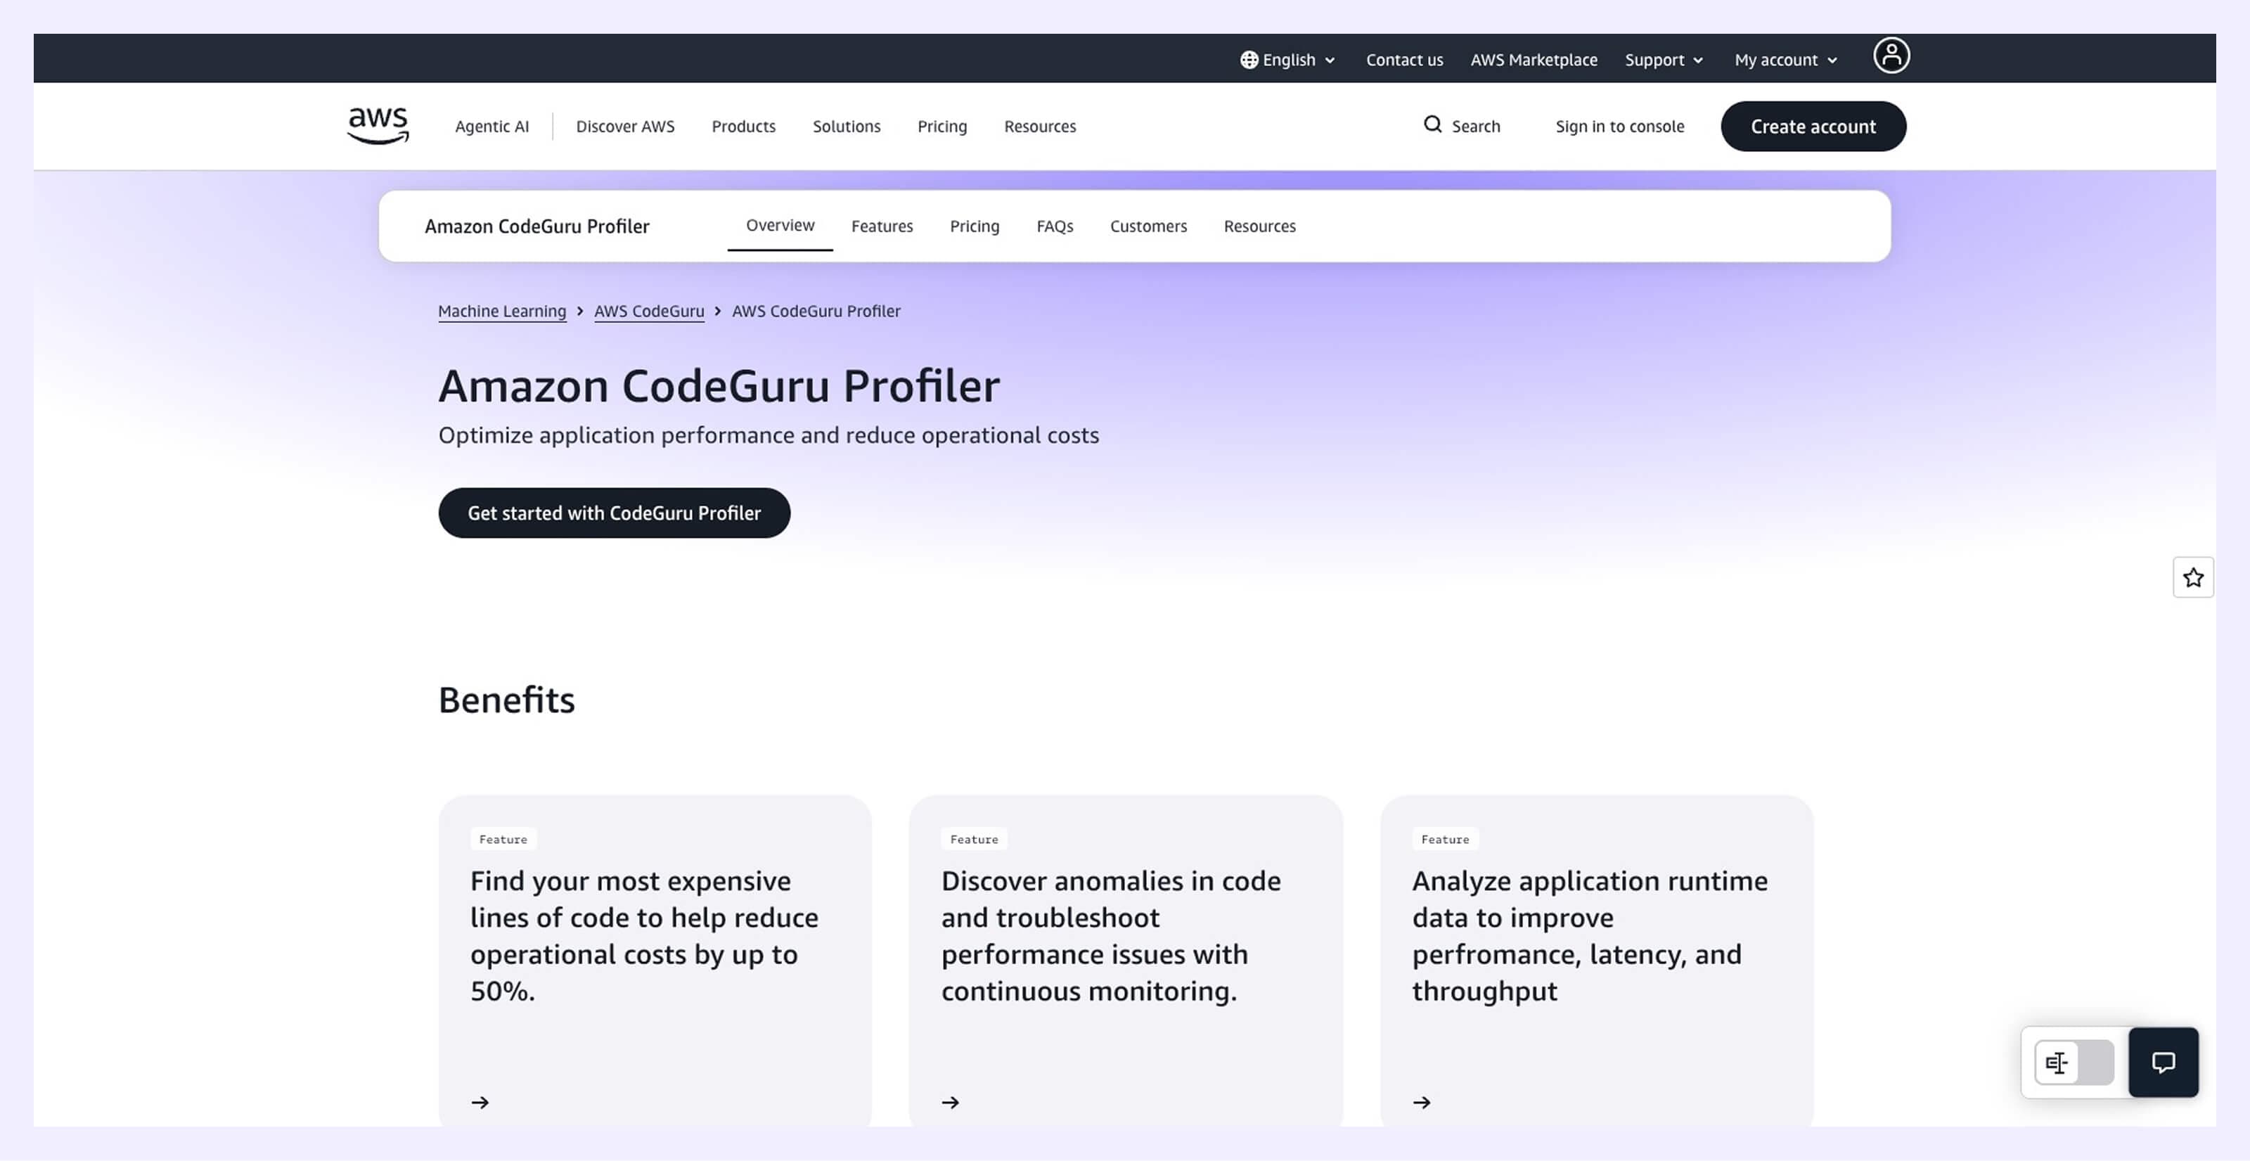
Task: Click arrow on runtime data card
Action: pyautogui.click(x=1422, y=1103)
